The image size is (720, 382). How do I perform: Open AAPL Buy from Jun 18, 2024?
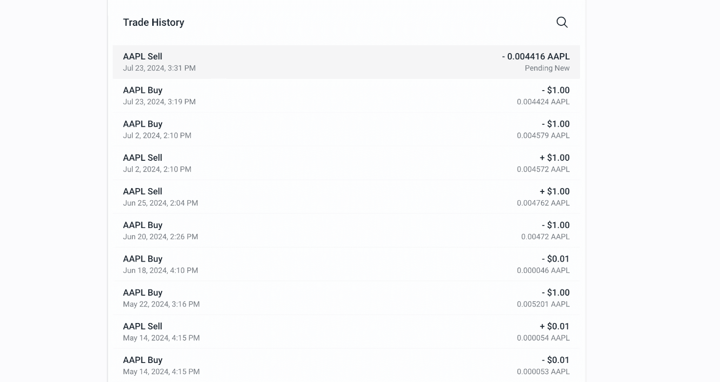[x=346, y=264]
